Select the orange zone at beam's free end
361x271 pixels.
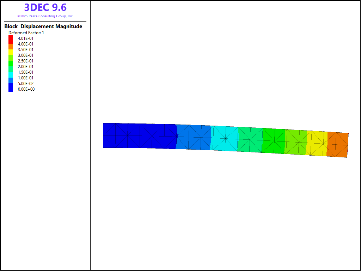tap(337, 144)
